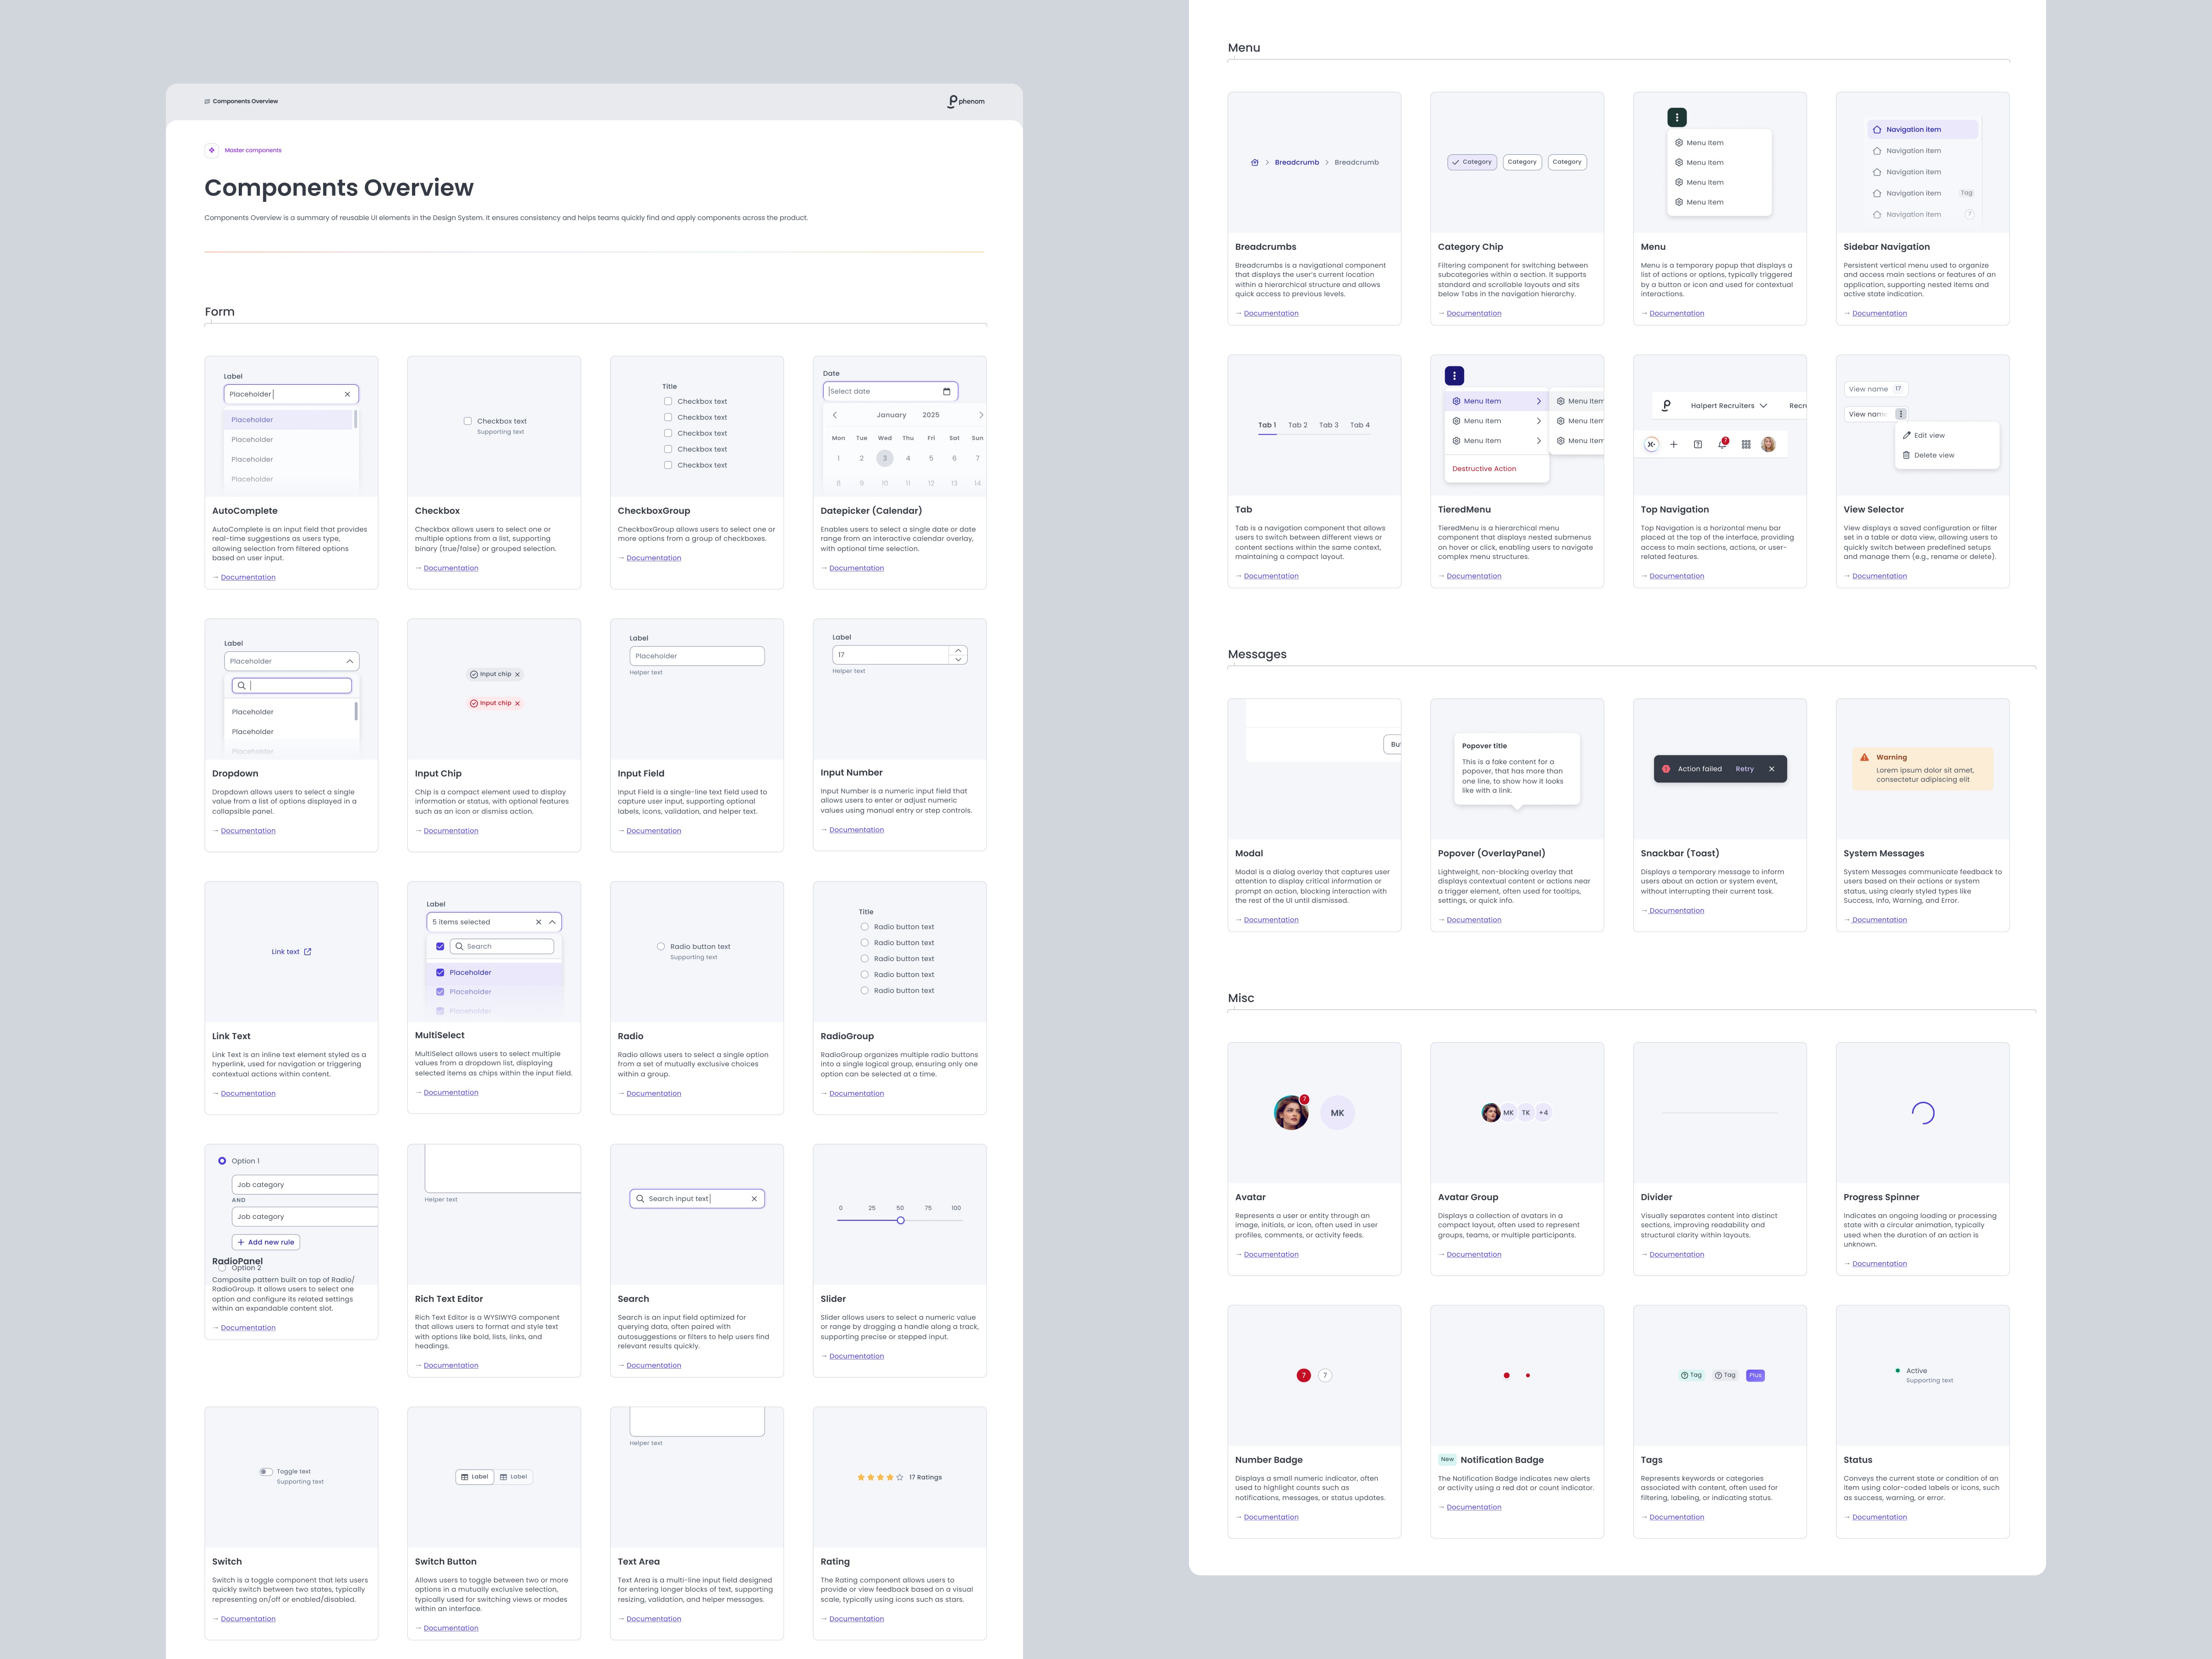The width and height of the screenshot is (2212, 1659).
Task: Clear the AutoComplete Placeholder field with X
Action: pos(347,394)
